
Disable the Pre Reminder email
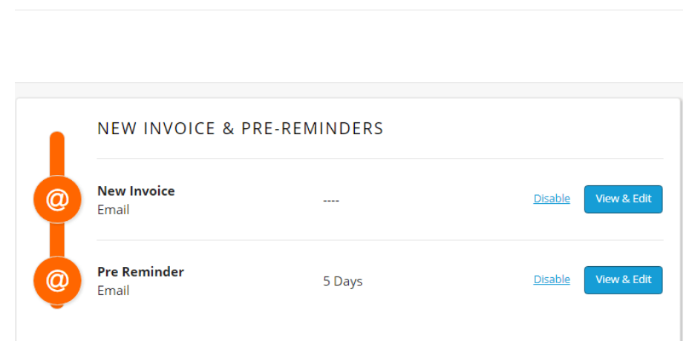pos(552,279)
